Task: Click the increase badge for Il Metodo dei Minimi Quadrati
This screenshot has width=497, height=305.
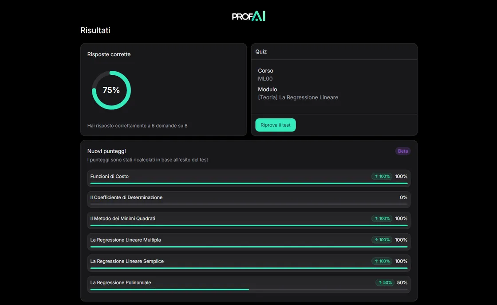Action: coord(382,219)
